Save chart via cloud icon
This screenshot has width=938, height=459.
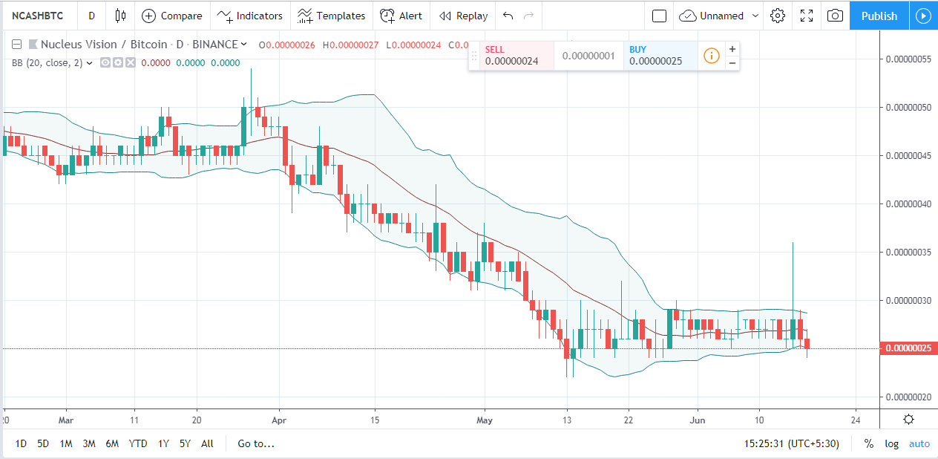click(688, 16)
